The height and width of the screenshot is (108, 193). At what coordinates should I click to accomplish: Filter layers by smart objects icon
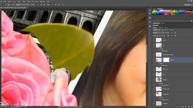tap(173, 30)
